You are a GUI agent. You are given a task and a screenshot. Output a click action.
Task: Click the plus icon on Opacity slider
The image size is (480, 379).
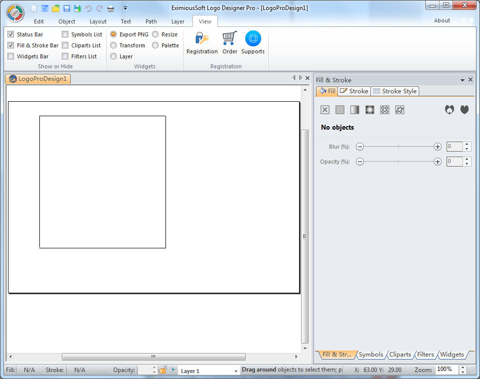(x=438, y=162)
